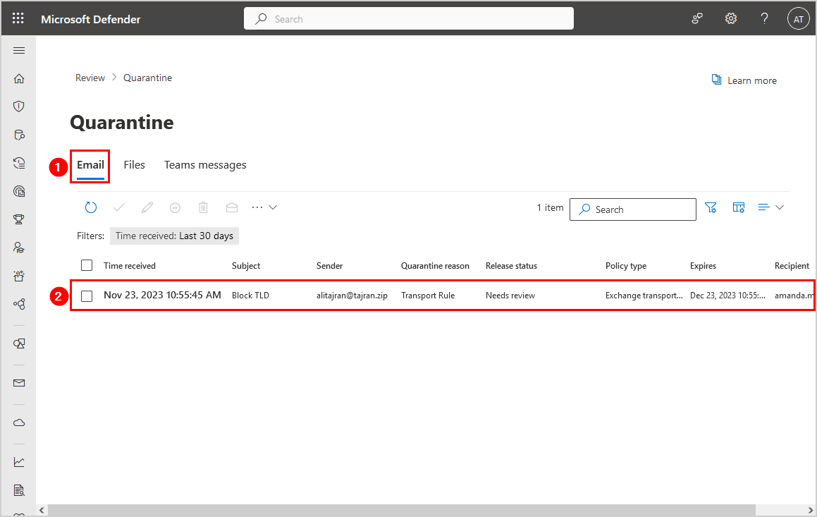Click the Review breadcrumb link
This screenshot has height=517, width=817.
(x=90, y=78)
